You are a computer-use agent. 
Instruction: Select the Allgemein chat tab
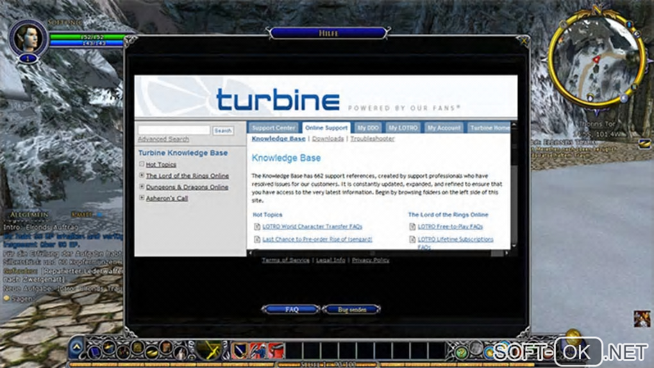coord(29,215)
